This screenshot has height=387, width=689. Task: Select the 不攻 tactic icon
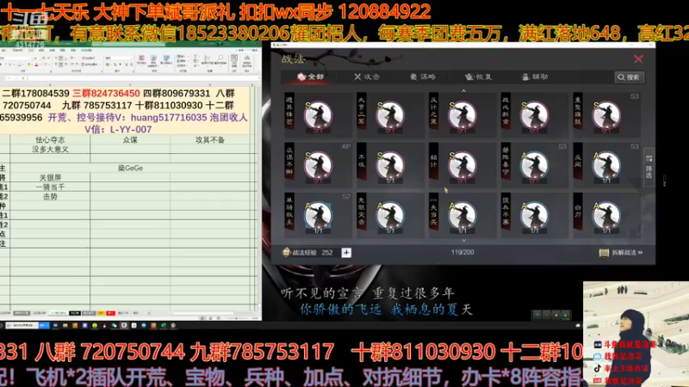click(x=390, y=166)
